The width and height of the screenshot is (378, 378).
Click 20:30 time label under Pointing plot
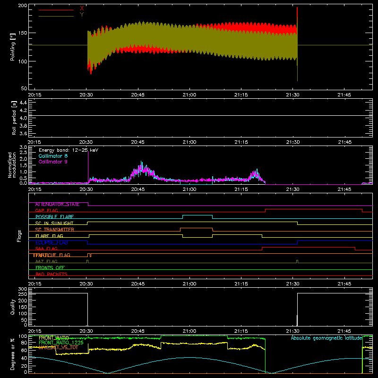[x=86, y=95]
